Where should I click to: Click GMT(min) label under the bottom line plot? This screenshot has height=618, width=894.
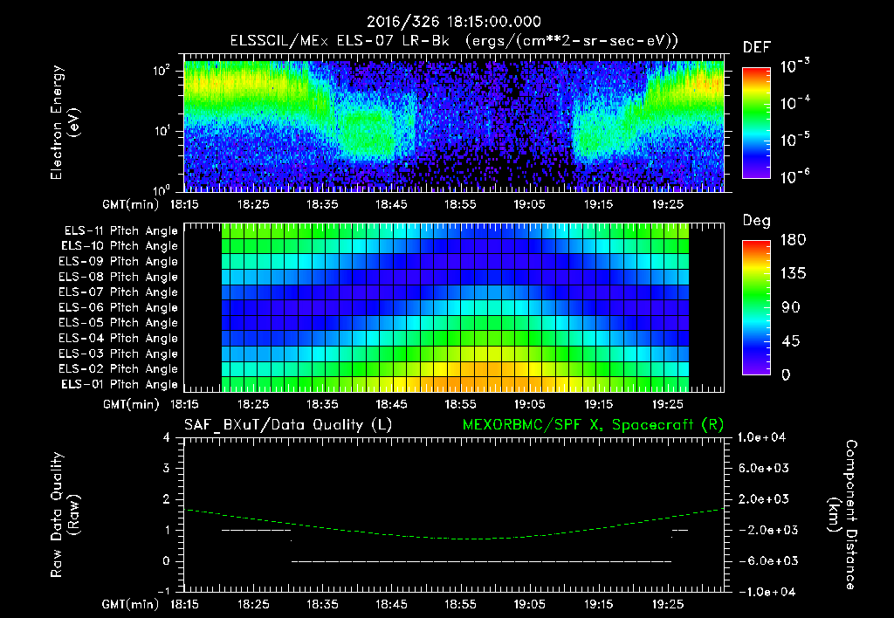point(130,604)
